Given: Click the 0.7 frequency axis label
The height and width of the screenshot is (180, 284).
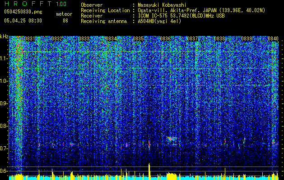Looking at the screenshot, I should click(4, 148).
